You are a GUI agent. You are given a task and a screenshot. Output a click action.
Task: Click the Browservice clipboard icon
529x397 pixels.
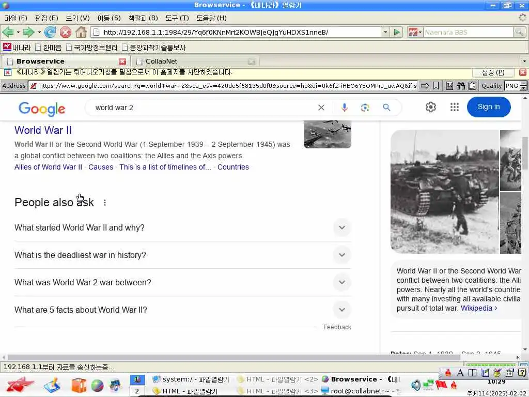472,86
